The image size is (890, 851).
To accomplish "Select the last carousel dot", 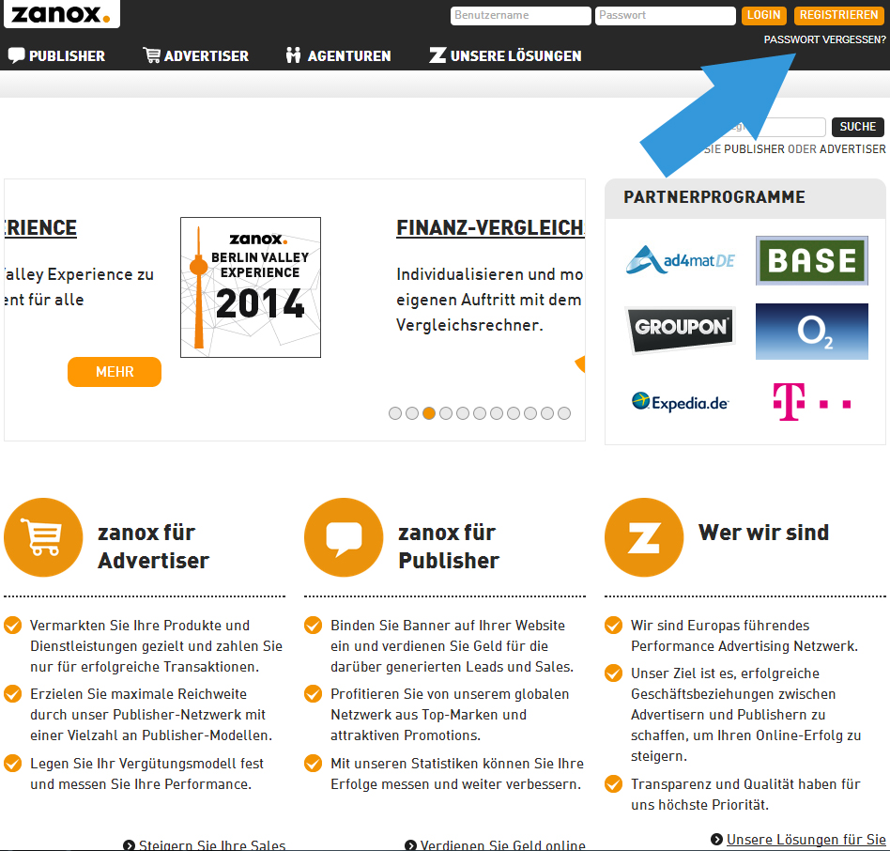I will [x=564, y=413].
